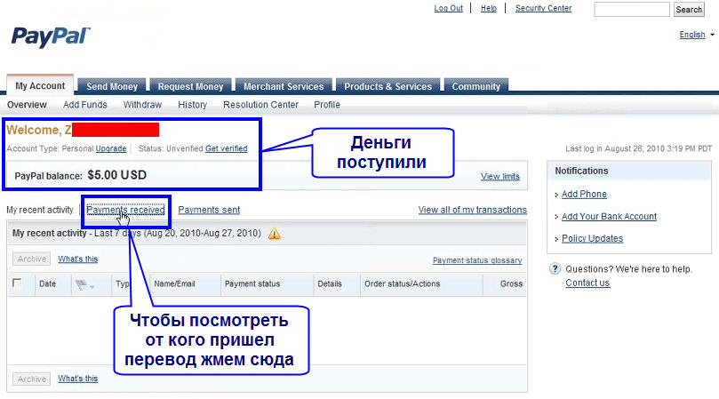Click Add Your Bank Account link

point(609,217)
